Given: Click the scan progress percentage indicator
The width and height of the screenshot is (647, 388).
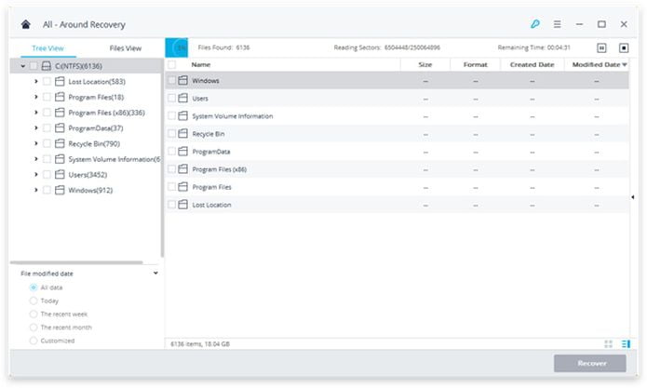Looking at the screenshot, I should tap(177, 47).
